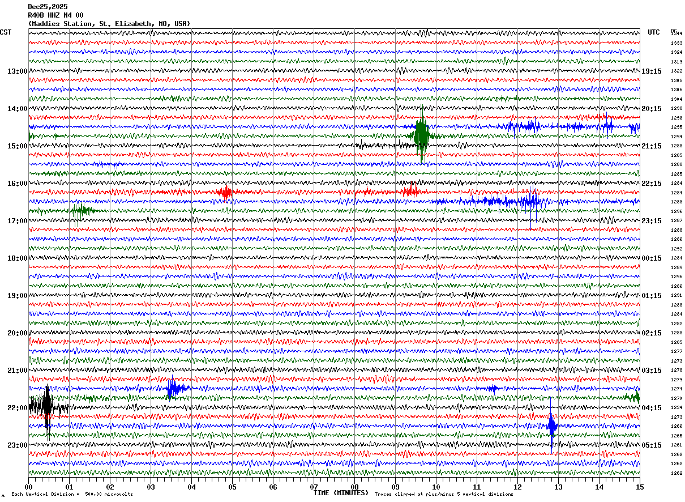Click minute 10 on the time axis

[436, 487]
